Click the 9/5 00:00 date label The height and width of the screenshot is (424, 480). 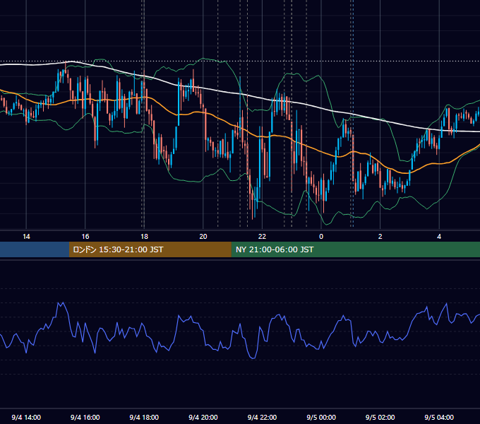(x=321, y=417)
